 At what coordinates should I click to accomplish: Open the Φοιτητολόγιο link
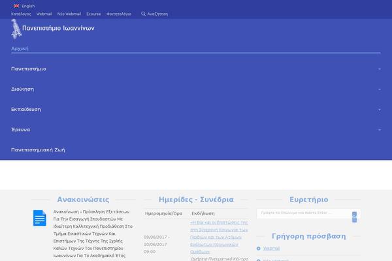[x=119, y=14]
